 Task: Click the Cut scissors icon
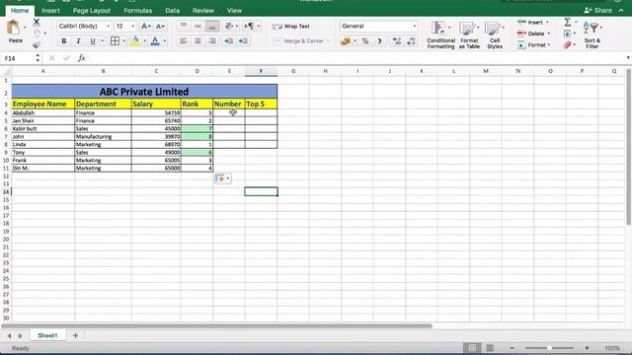pyautogui.click(x=37, y=22)
